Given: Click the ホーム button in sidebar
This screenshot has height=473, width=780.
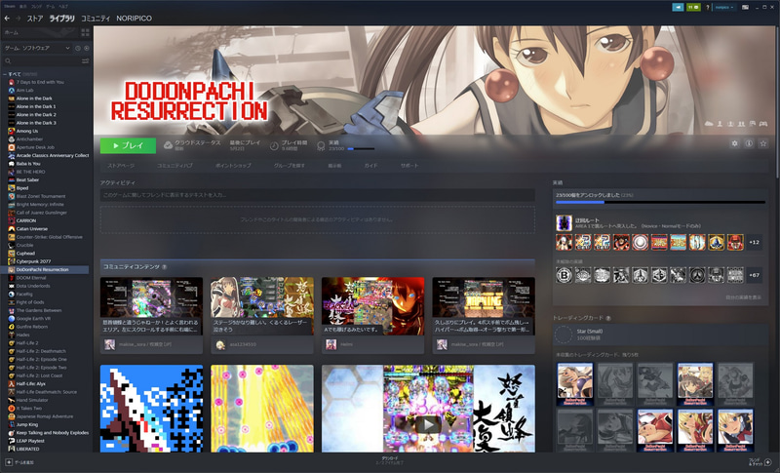Looking at the screenshot, I should point(40,32).
